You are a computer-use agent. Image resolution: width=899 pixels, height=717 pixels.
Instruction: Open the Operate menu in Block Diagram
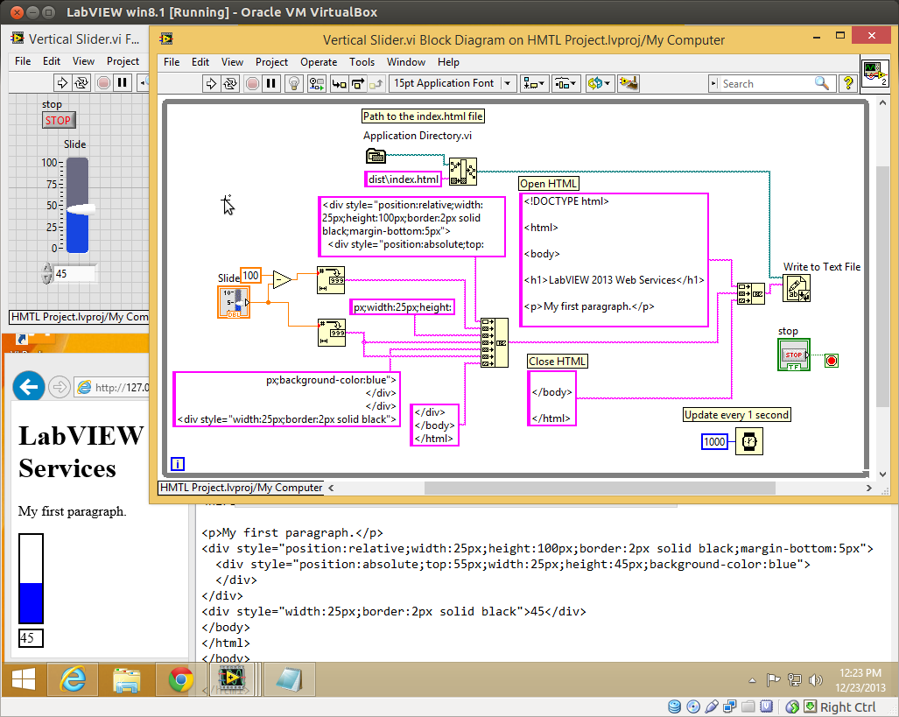pyautogui.click(x=319, y=62)
